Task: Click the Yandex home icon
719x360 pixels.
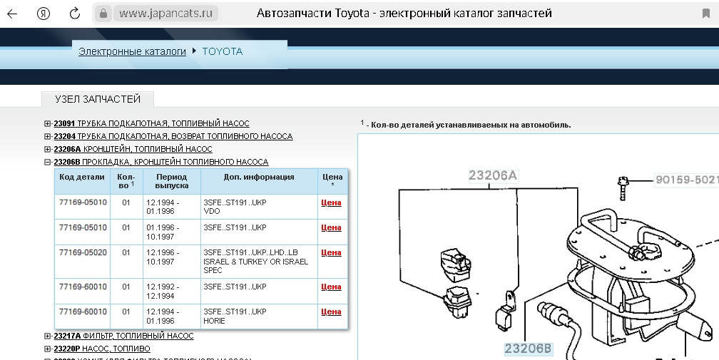Action: point(43,14)
